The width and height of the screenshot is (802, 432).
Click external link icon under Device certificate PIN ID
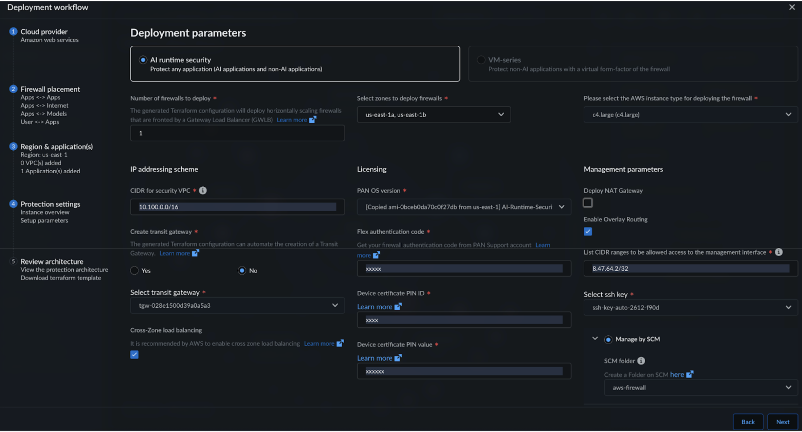click(398, 307)
